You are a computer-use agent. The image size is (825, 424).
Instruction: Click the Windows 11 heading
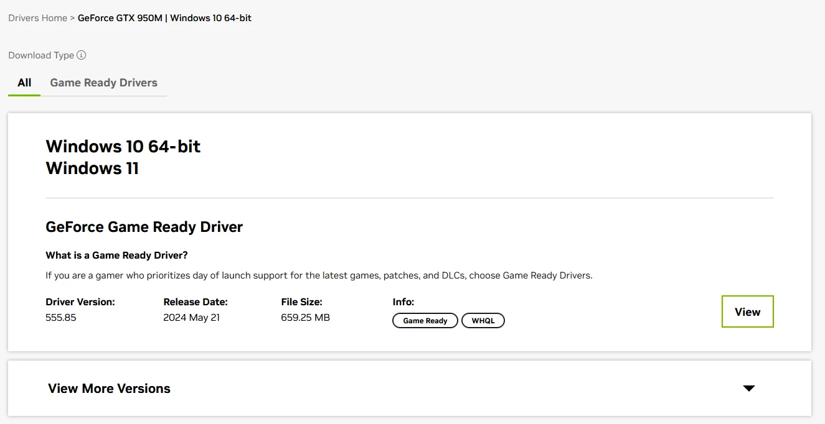pyautogui.click(x=92, y=168)
